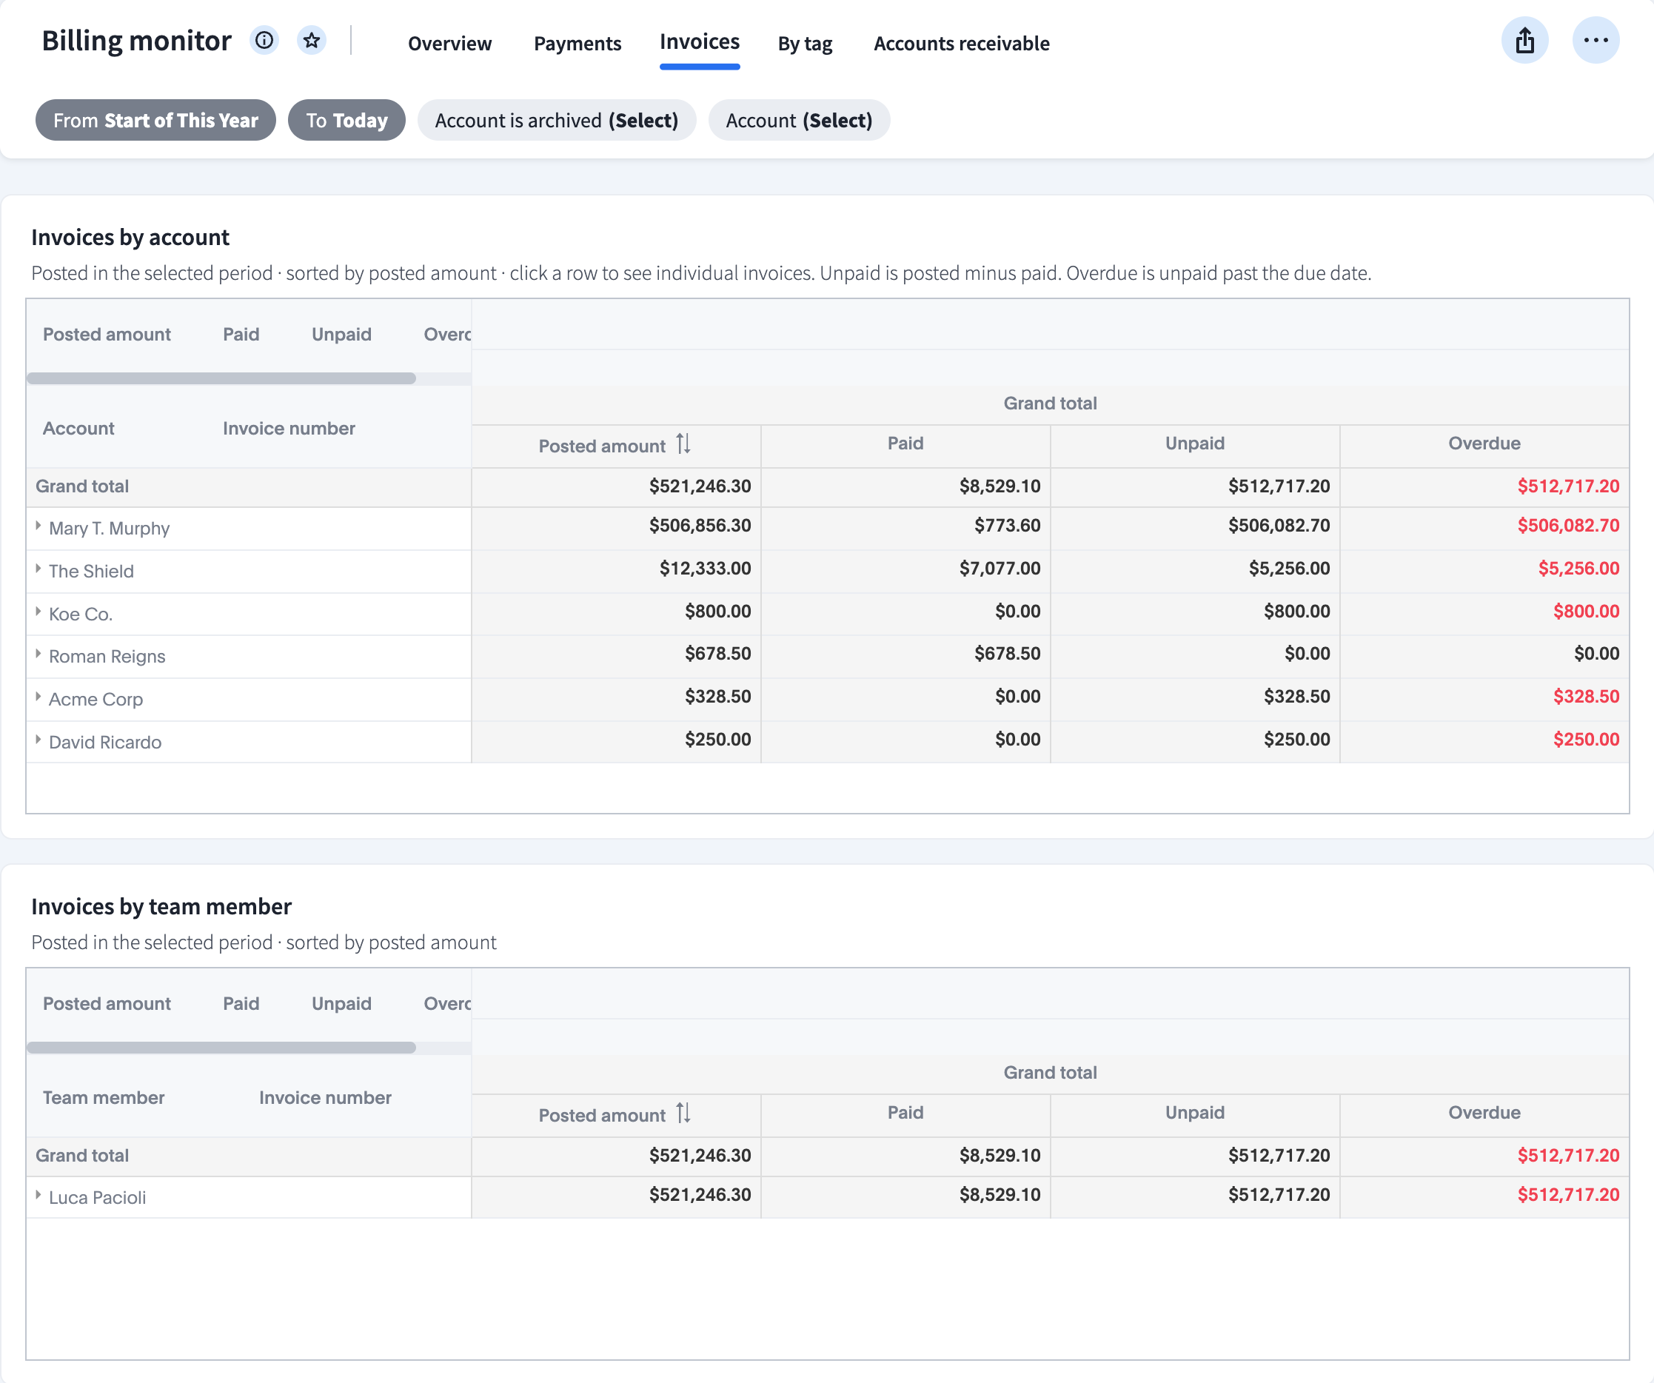Expand the David Ricardo account row
Viewport: 1654px width, 1383px height.
38,740
